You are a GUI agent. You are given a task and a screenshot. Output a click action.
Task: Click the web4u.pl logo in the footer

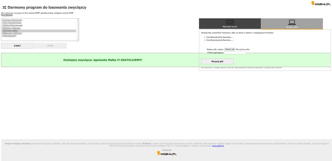(x=167, y=153)
